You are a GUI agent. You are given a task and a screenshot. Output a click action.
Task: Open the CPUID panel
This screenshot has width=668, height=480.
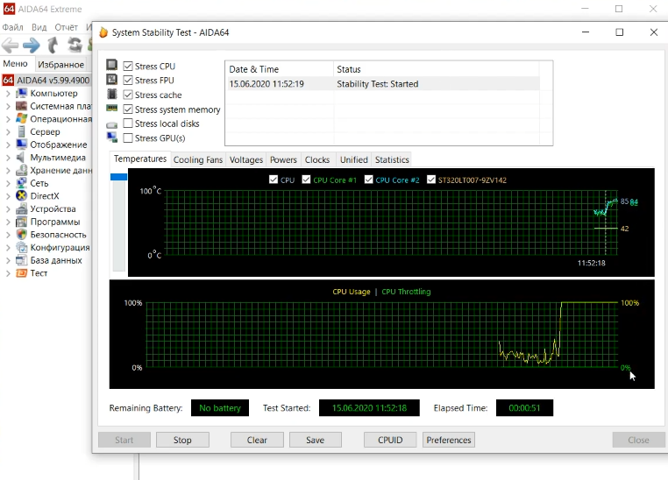390,440
